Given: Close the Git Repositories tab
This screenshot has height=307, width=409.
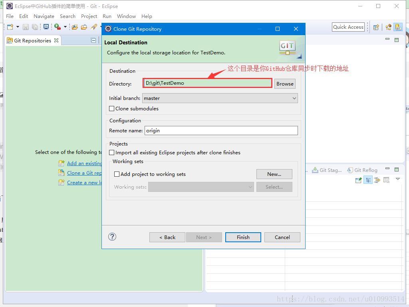Looking at the screenshot, I should 56,40.
